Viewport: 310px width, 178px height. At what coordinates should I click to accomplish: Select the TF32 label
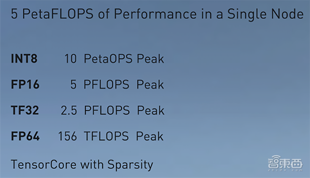coord(25,110)
